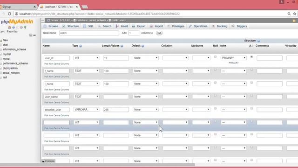
Task: Select the mychat database in sidebar
Action: (7, 54)
